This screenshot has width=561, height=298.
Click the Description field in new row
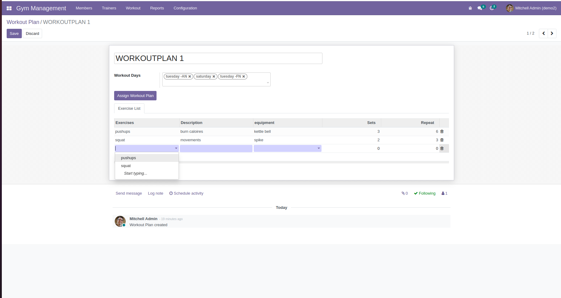216,149
